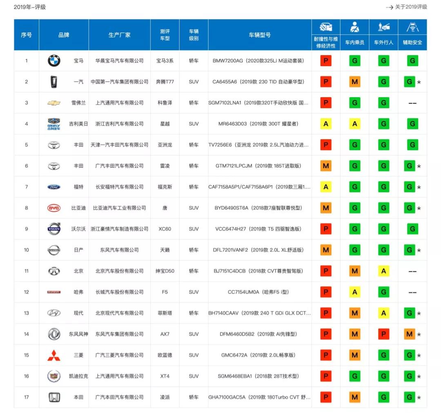Select the 车辆型号 column header
Viewport: 441px width, 413px height.
260,35
